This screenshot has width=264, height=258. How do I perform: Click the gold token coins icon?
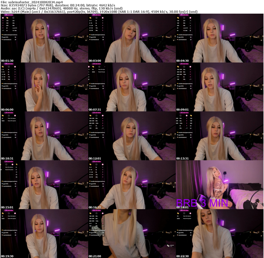click(7, 18)
